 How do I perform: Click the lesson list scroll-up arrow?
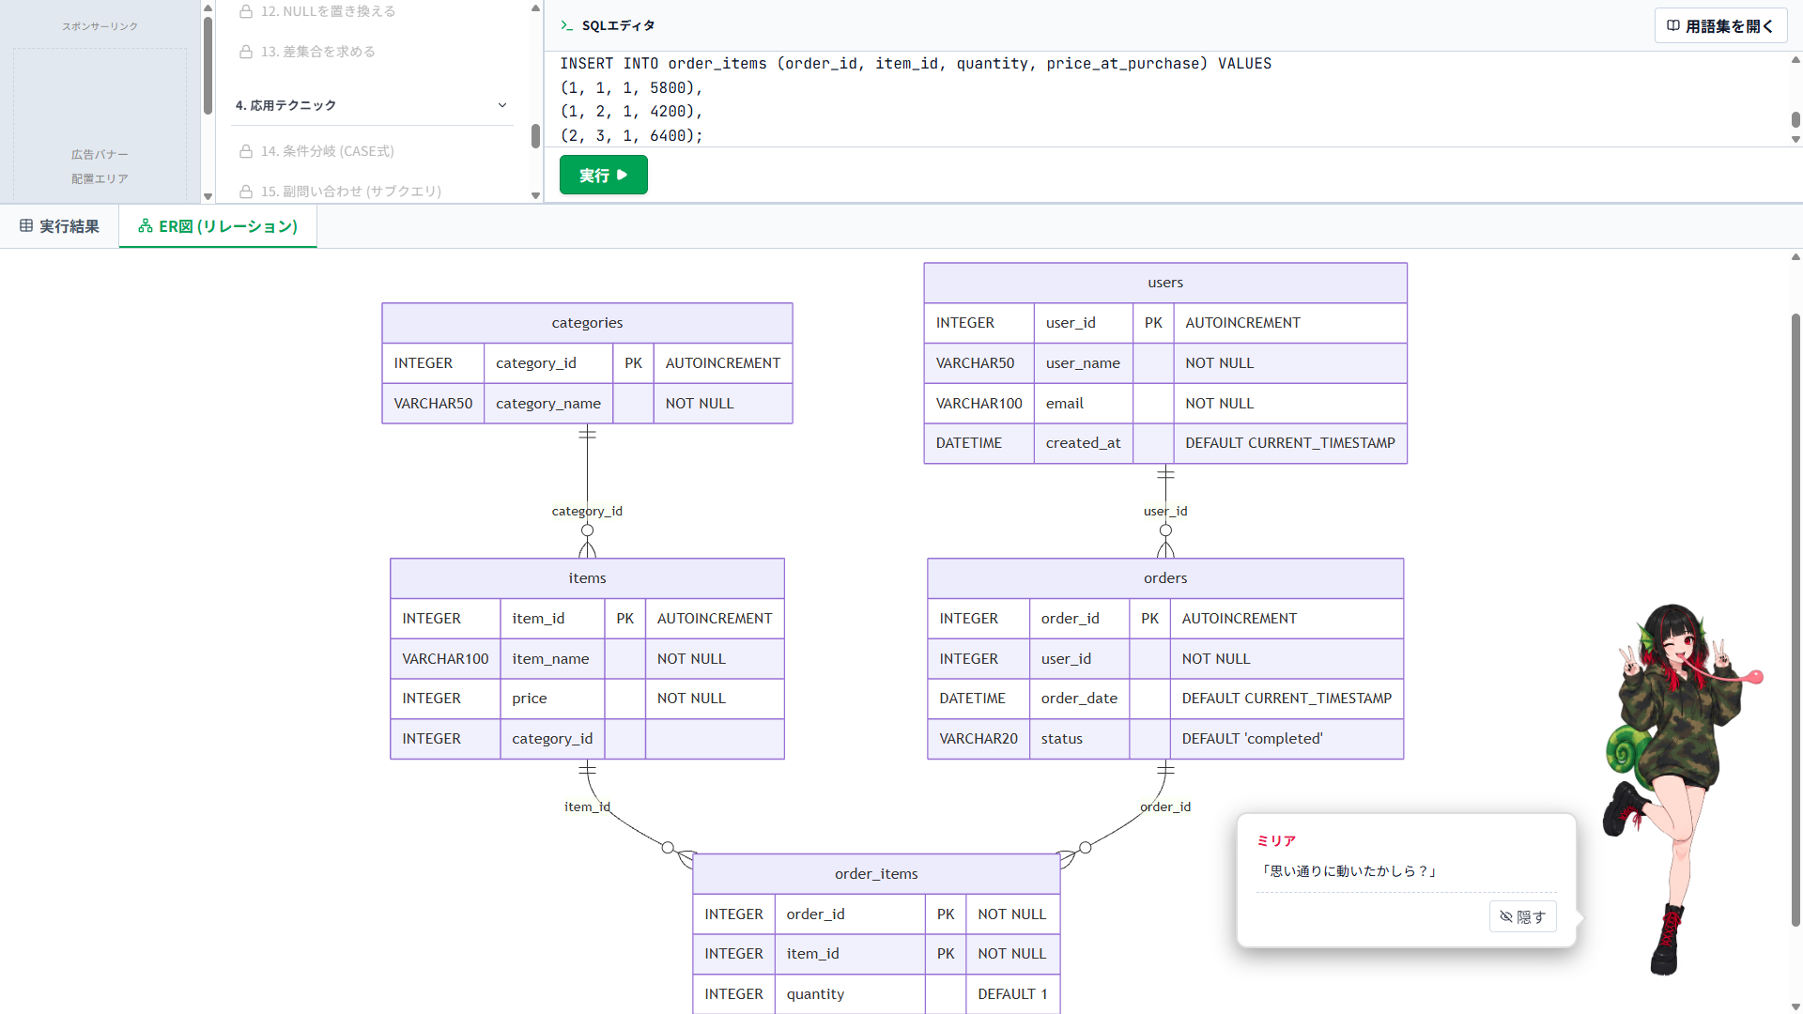[535, 8]
